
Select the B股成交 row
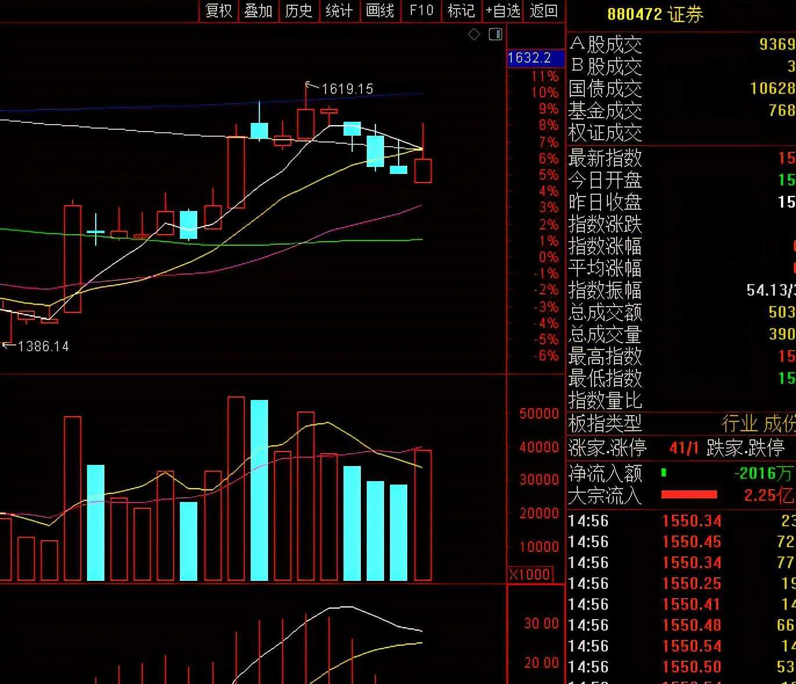click(681, 67)
